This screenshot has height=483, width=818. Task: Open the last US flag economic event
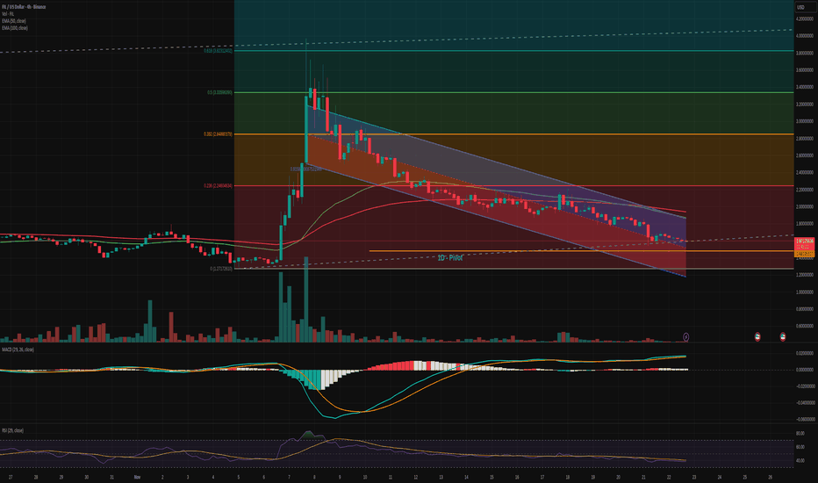(x=783, y=336)
